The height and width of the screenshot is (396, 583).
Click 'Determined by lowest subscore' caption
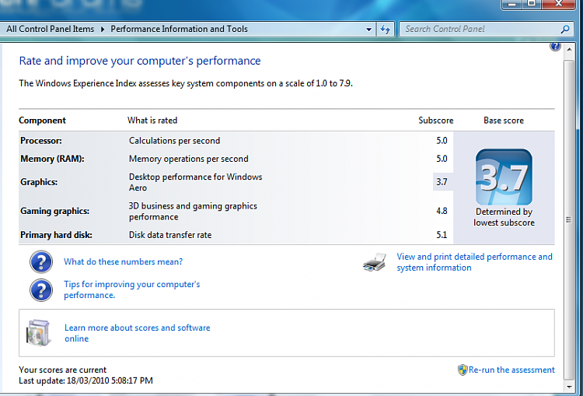coord(504,217)
